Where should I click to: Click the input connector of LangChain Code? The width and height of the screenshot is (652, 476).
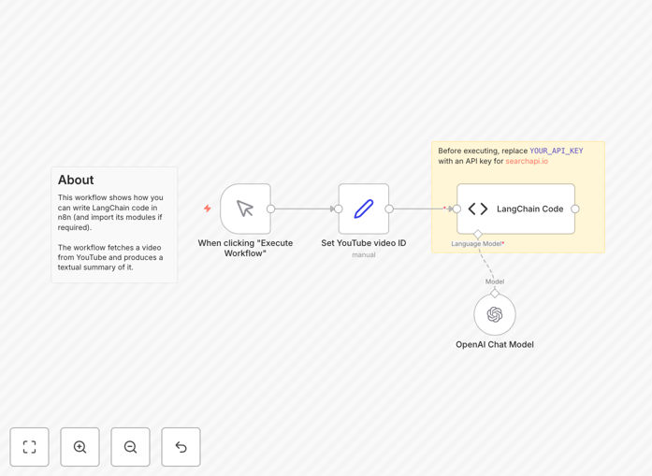[457, 209]
